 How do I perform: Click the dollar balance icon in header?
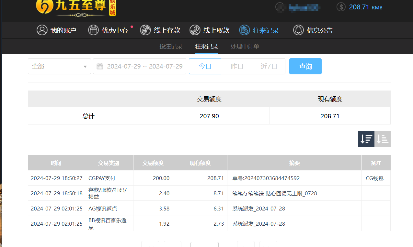tap(341, 7)
